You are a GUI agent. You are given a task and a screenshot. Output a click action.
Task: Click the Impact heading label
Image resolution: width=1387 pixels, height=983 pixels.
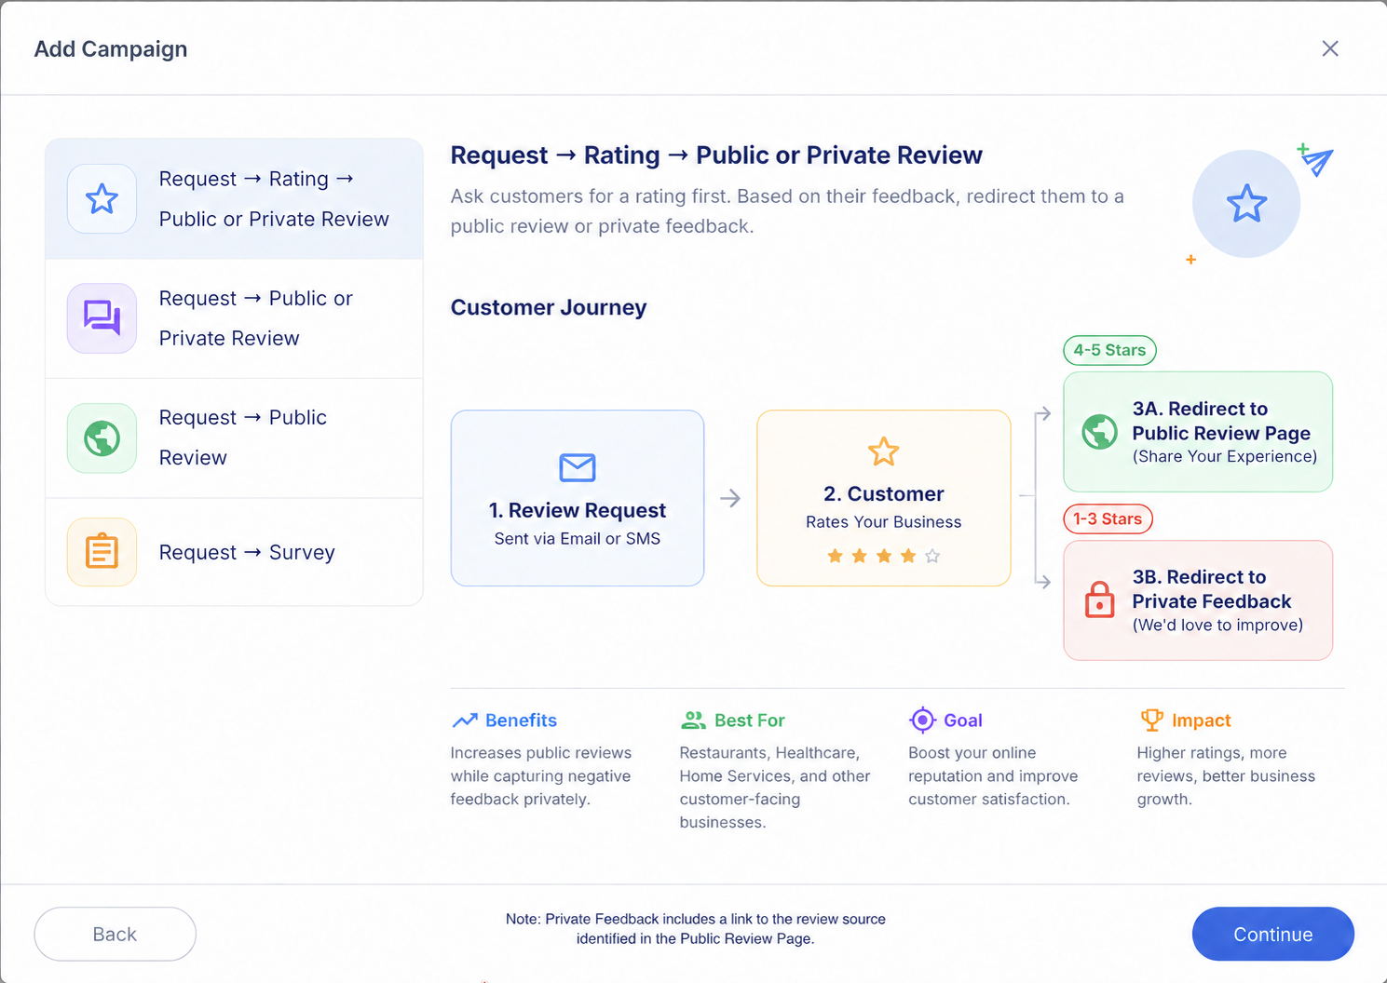pyautogui.click(x=1201, y=720)
